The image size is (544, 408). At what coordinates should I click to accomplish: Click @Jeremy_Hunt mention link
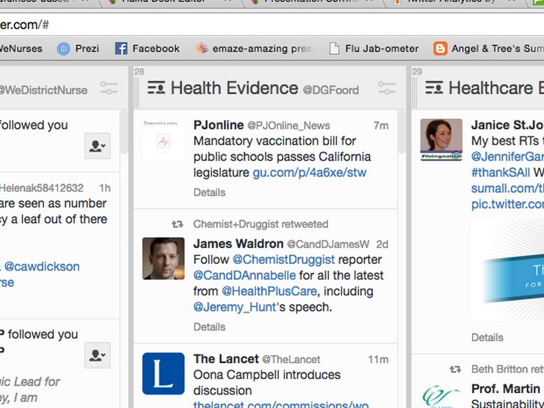[235, 307]
